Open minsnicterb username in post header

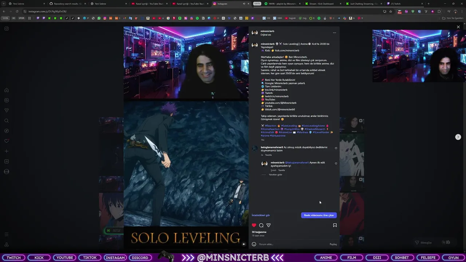tap(267, 31)
